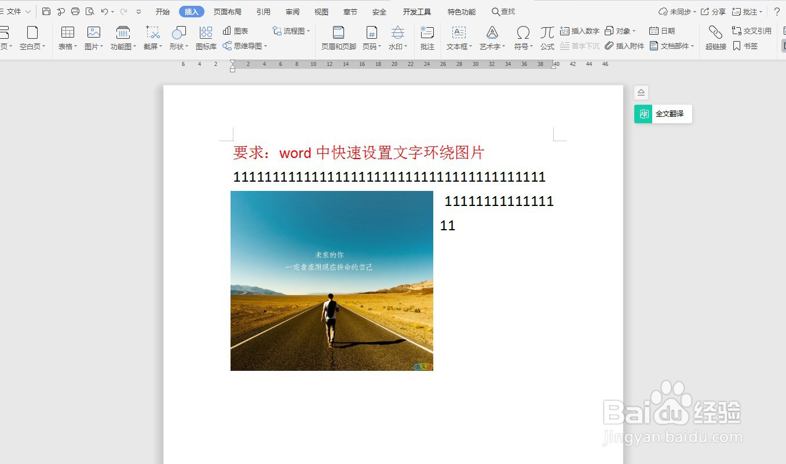Switch to the 开始 tab
The width and height of the screenshot is (786, 464).
[x=163, y=12]
